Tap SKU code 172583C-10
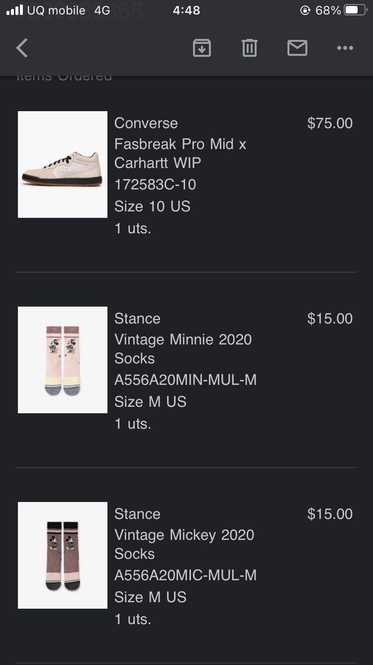The height and width of the screenshot is (665, 373). 155,184
